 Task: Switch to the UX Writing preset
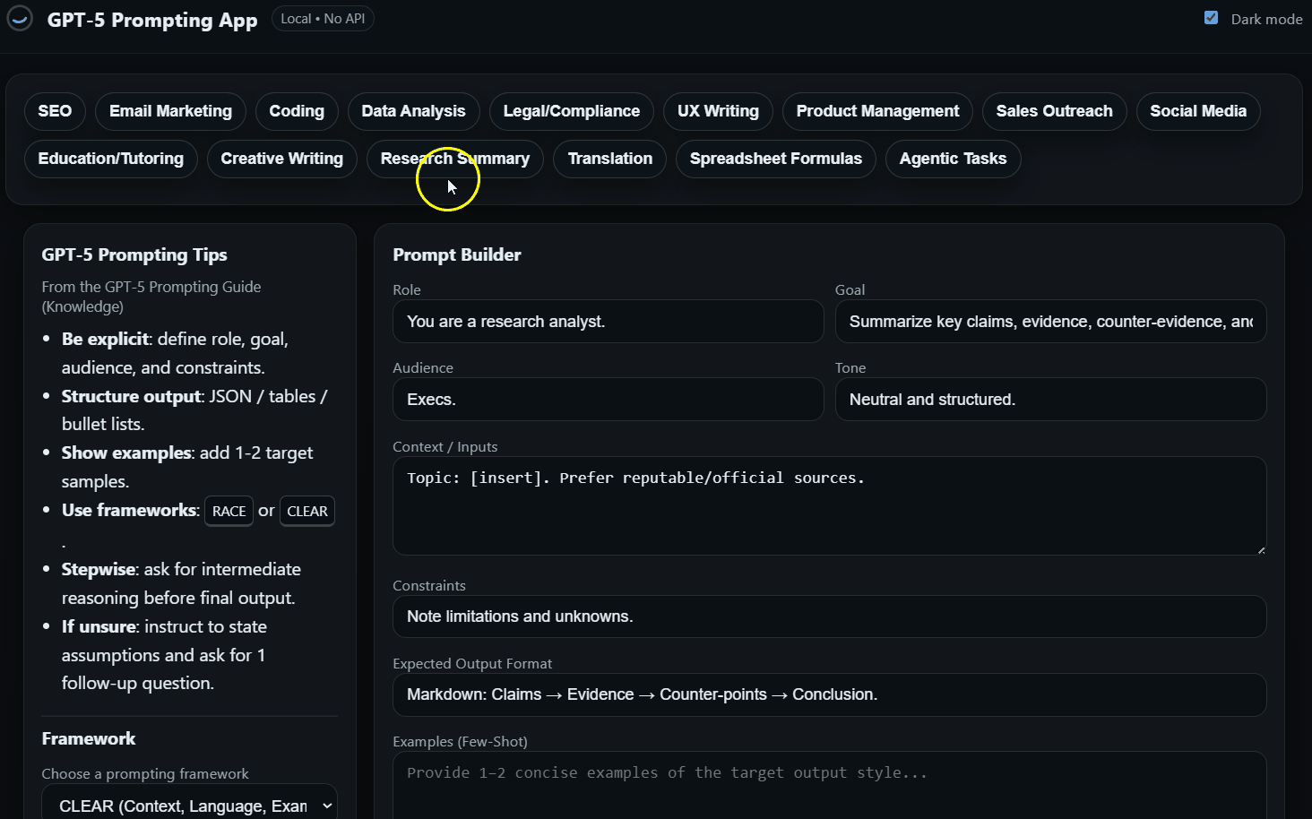pos(718,111)
